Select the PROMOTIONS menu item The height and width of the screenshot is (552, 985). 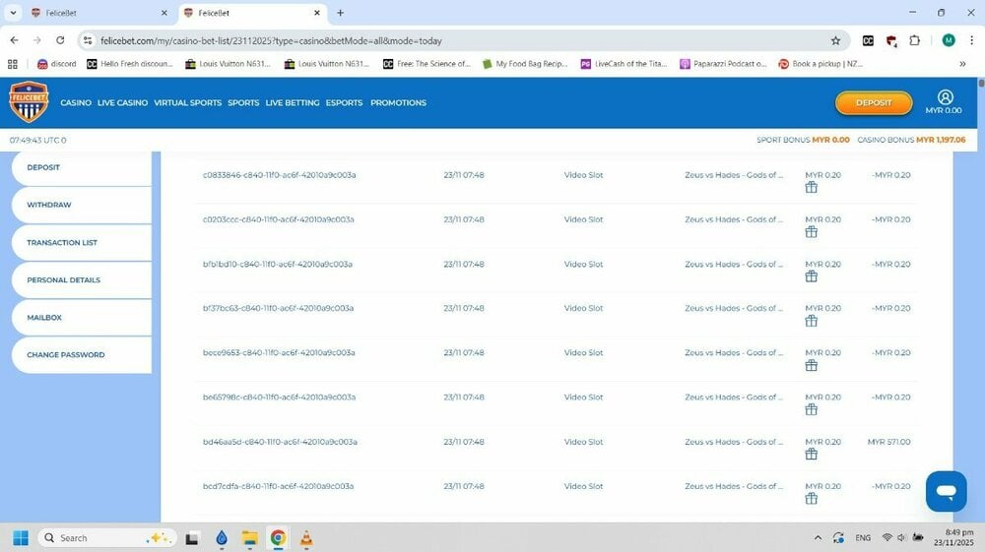click(398, 102)
